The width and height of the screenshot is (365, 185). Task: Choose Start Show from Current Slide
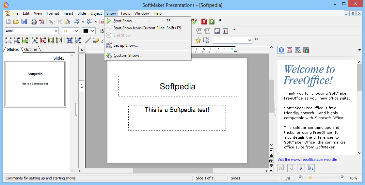click(x=148, y=28)
